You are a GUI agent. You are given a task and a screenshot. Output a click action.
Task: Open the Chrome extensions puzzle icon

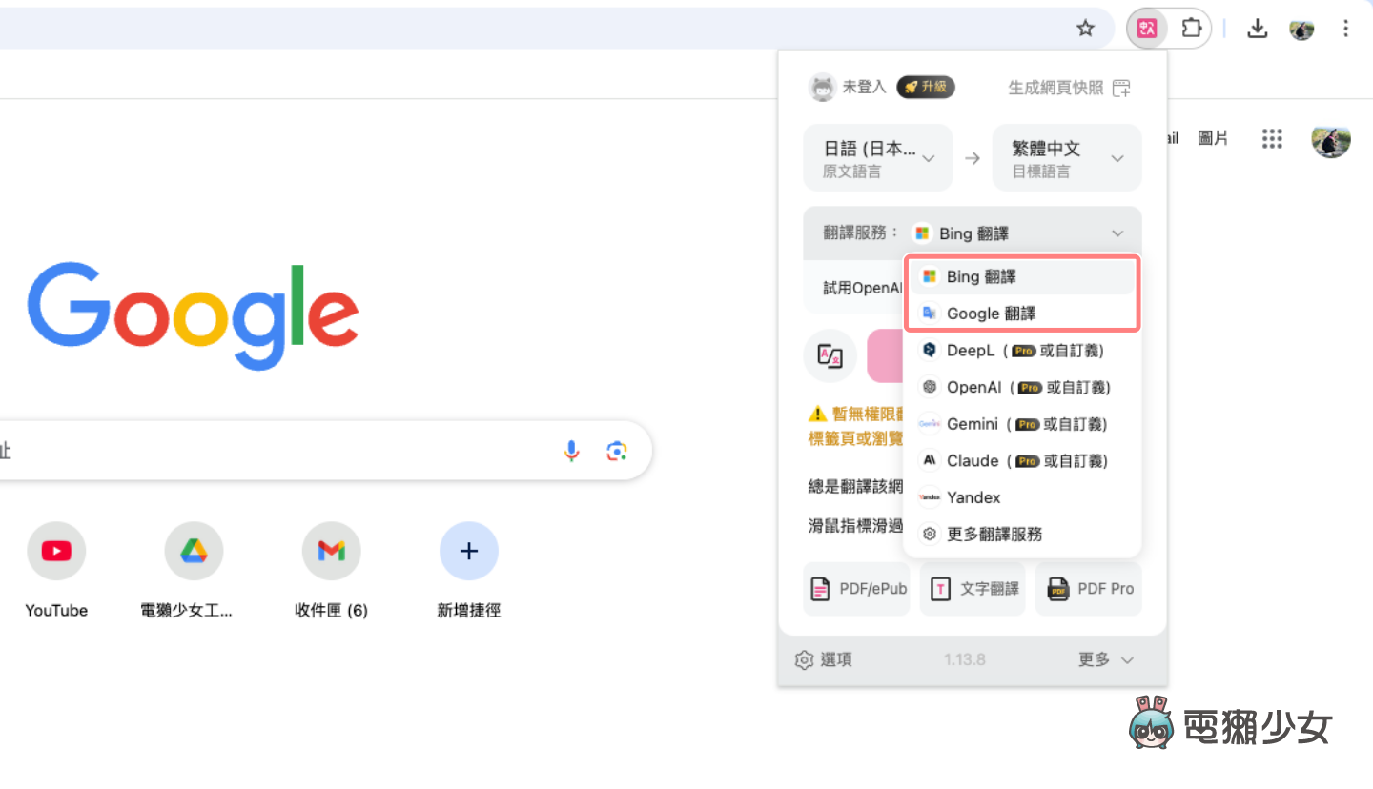click(x=1191, y=29)
